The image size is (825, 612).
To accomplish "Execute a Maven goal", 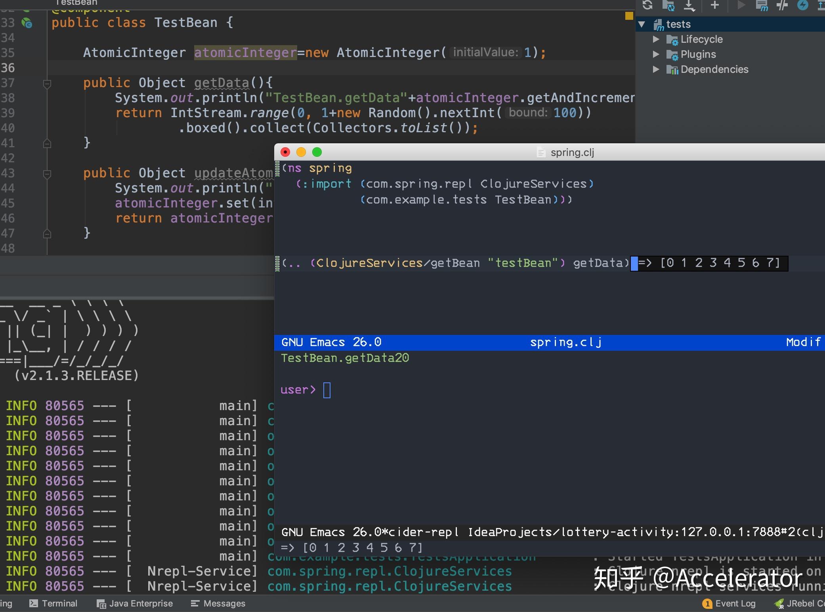I will pos(763,6).
